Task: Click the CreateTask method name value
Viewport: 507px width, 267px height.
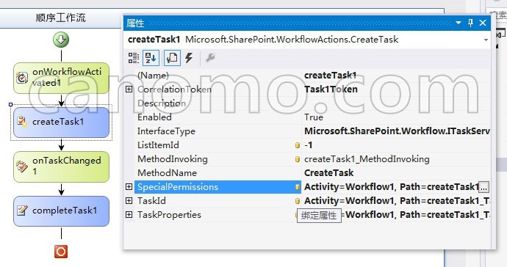Action: click(x=329, y=173)
